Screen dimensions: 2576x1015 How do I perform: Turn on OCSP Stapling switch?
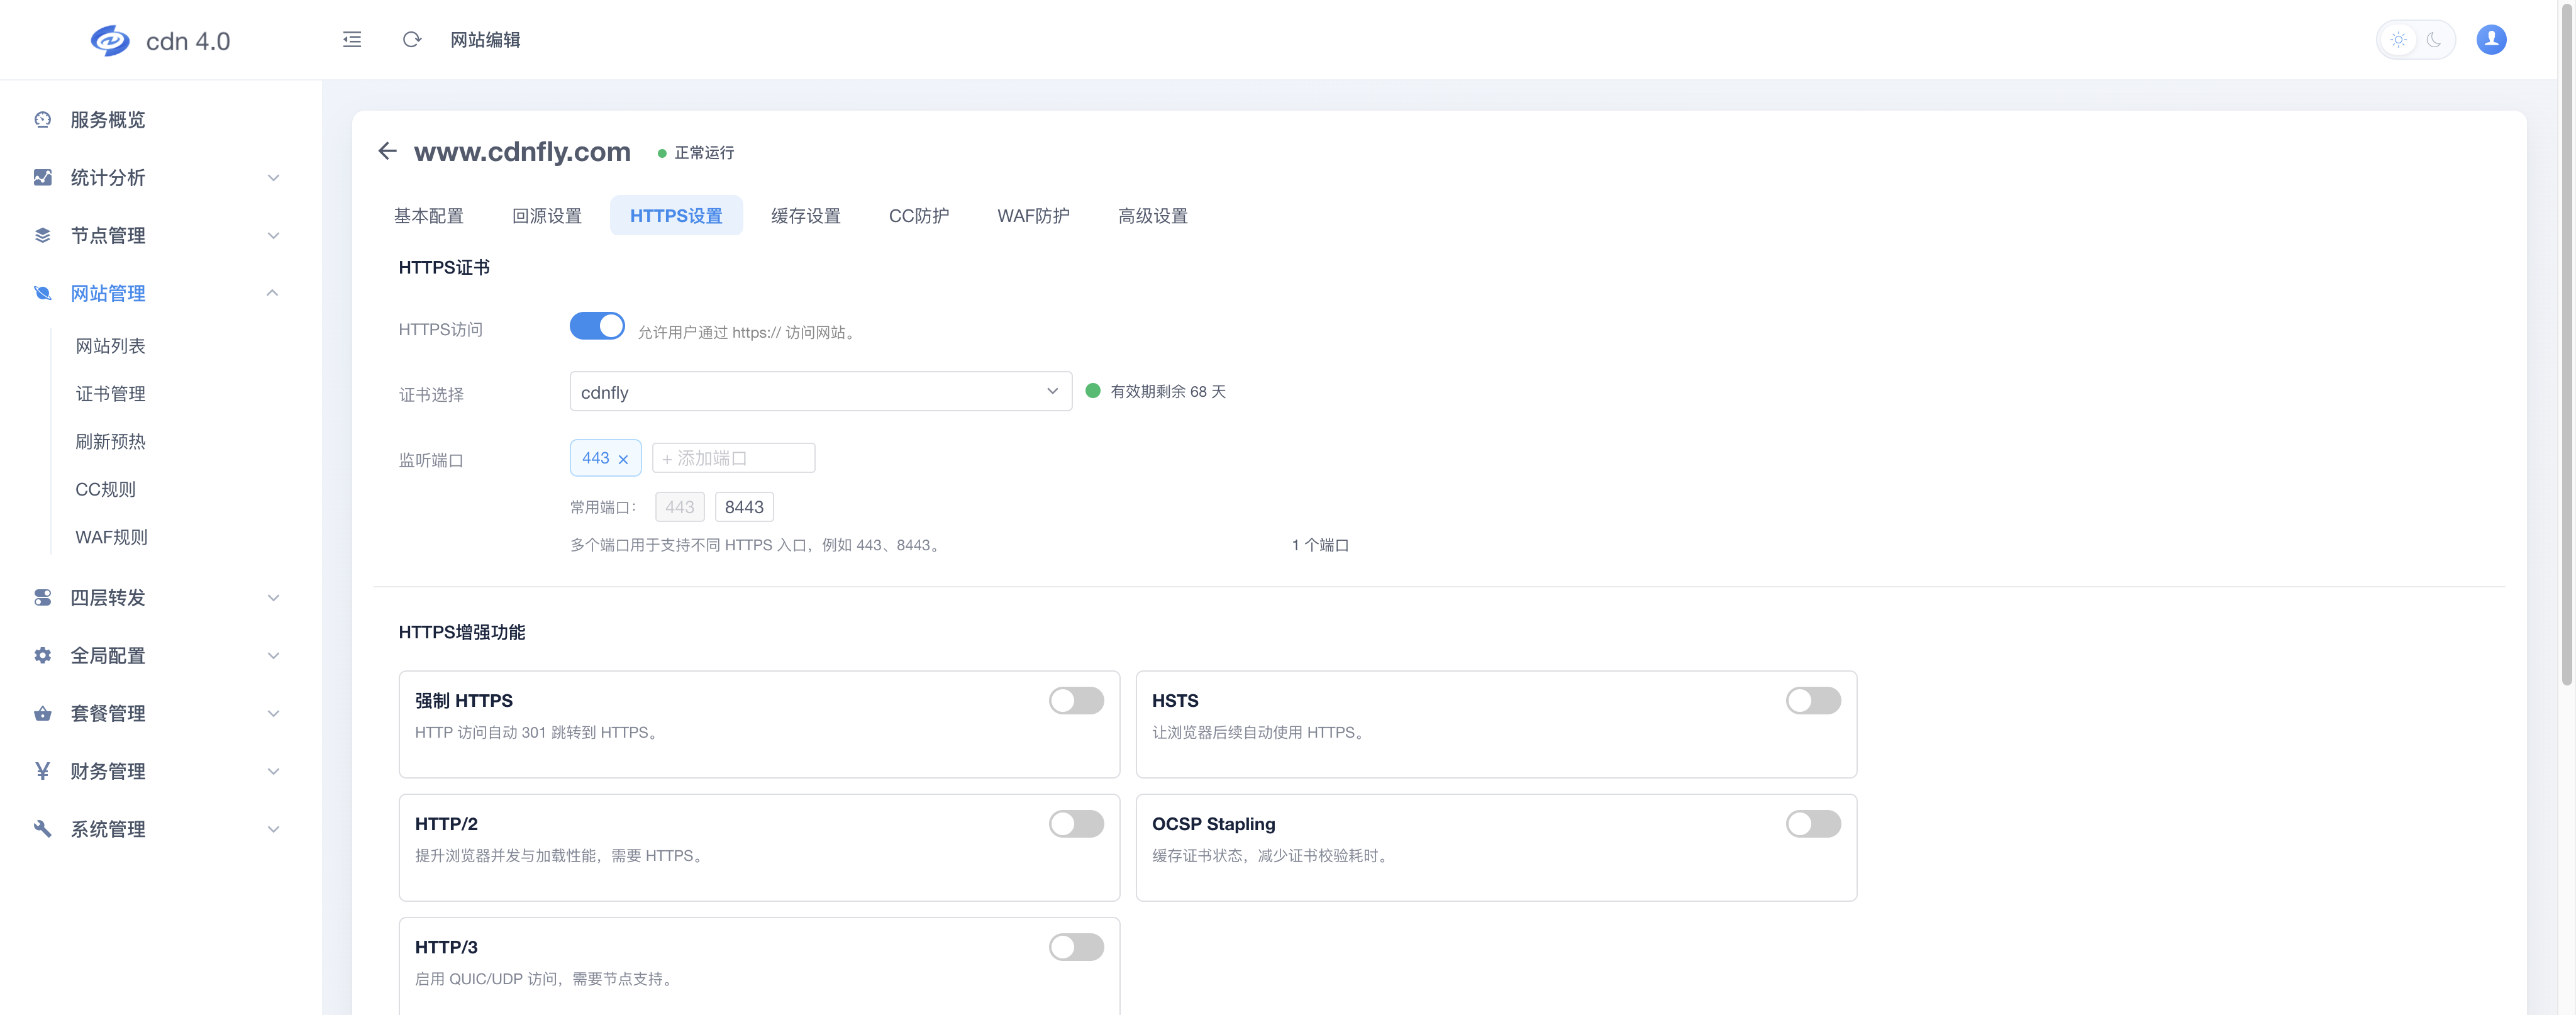[x=1813, y=824]
